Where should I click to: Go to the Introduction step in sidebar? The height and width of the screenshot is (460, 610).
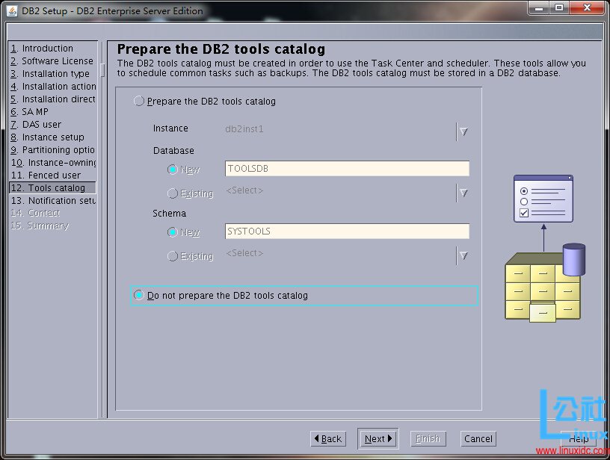pyautogui.click(x=47, y=49)
